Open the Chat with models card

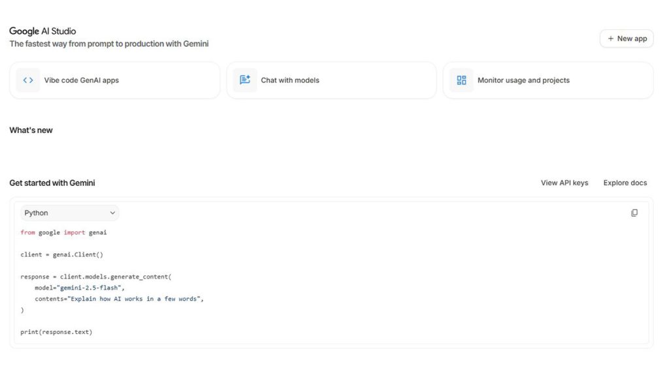(331, 80)
